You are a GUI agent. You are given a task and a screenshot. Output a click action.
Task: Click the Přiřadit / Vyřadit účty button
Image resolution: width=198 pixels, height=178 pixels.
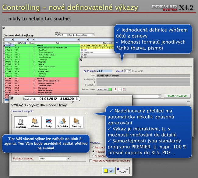(177, 96)
